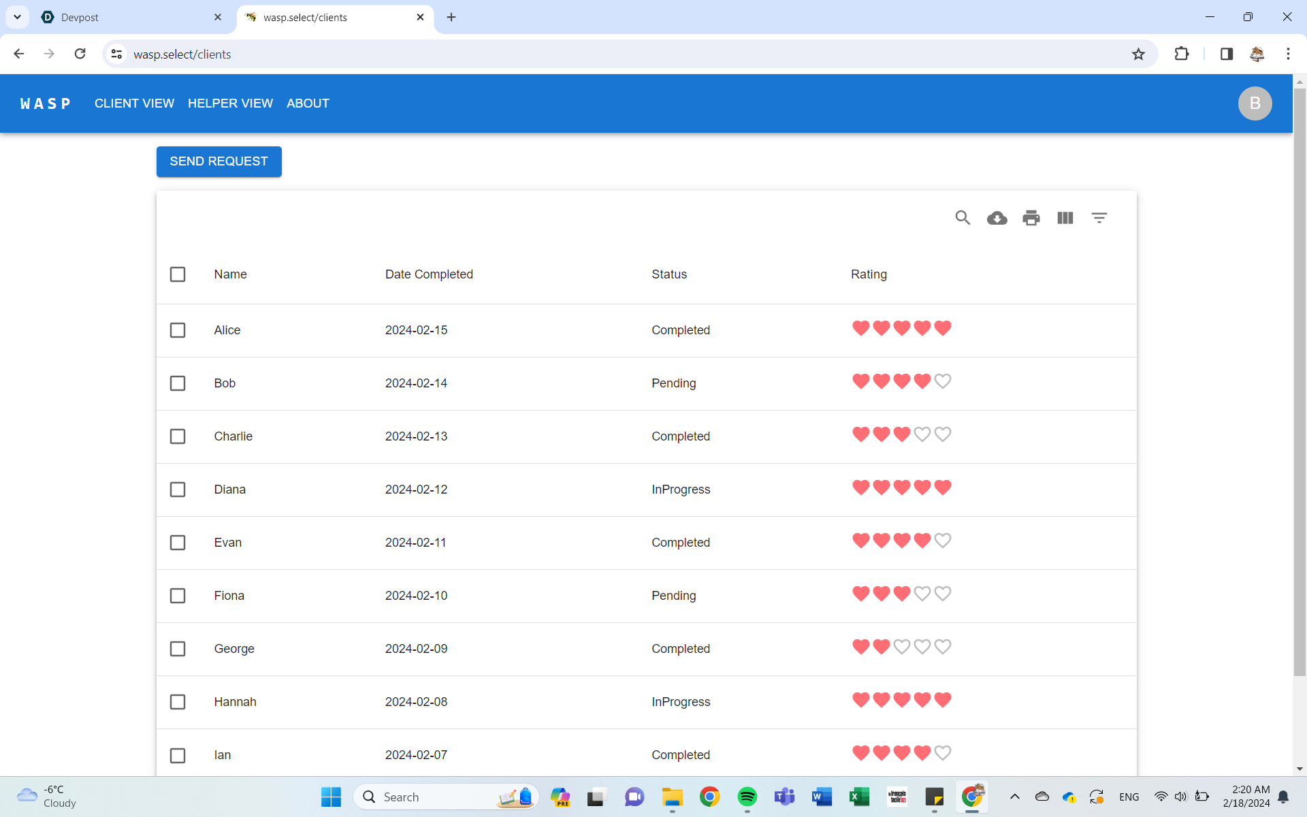
Task: Click the print table icon
Action: 1031,218
